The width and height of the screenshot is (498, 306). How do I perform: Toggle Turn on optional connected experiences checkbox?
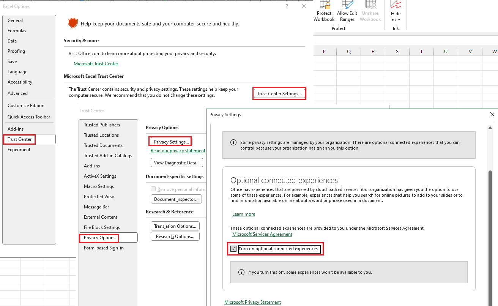pos(233,249)
